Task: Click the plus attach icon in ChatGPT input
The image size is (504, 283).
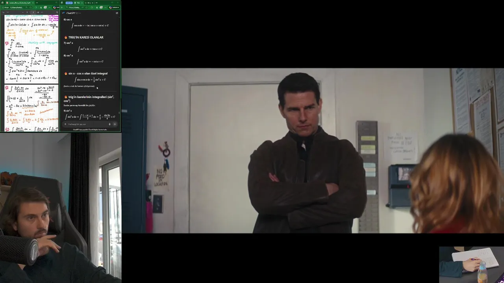Action: [x=65, y=124]
